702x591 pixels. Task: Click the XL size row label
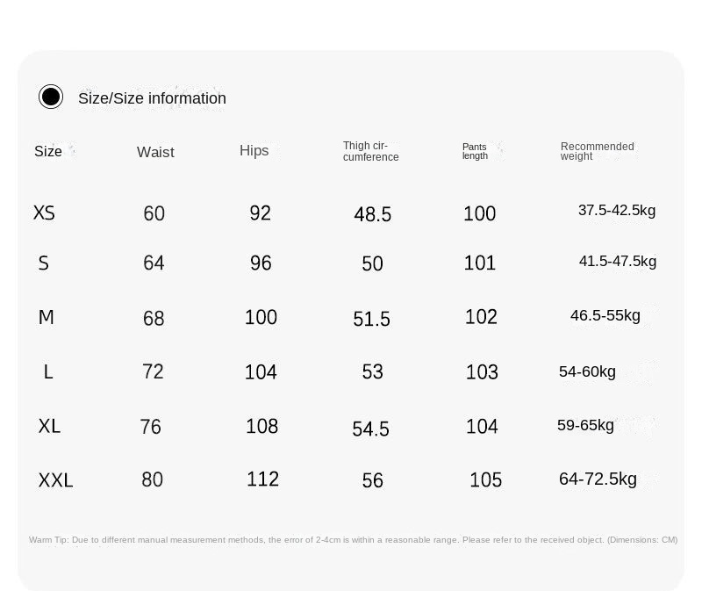click(49, 426)
